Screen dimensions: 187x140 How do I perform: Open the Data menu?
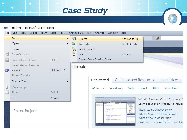(x=53, y=33)
